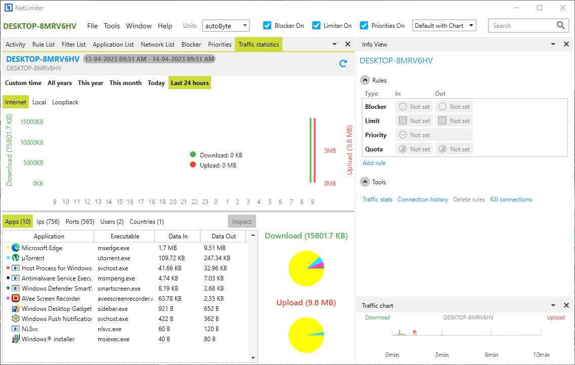
Task: Click the NetLimiter logo in title bar
Action: point(8,8)
